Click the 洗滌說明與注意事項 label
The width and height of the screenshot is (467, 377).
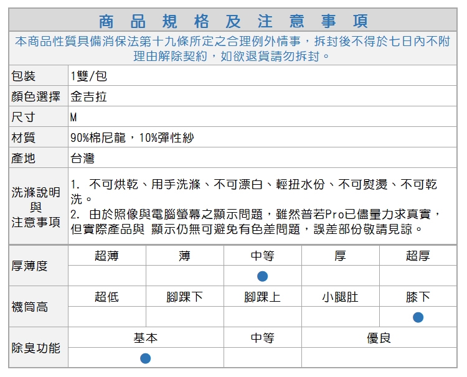pyautogui.click(x=36, y=207)
